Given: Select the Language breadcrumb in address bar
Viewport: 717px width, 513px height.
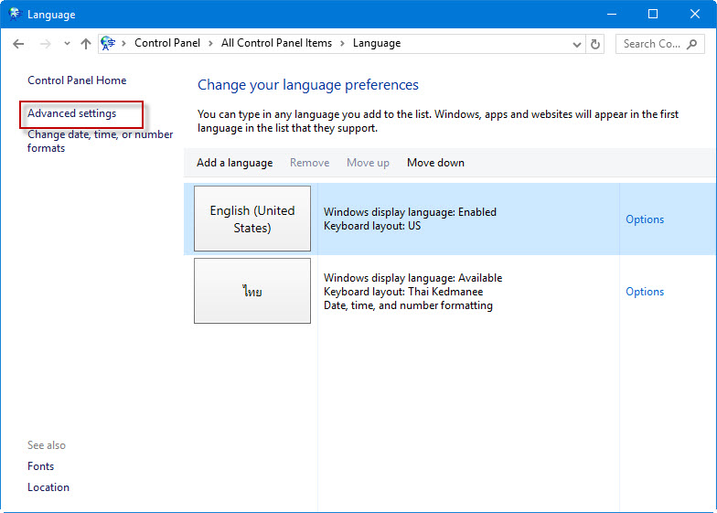Looking at the screenshot, I should [x=377, y=44].
